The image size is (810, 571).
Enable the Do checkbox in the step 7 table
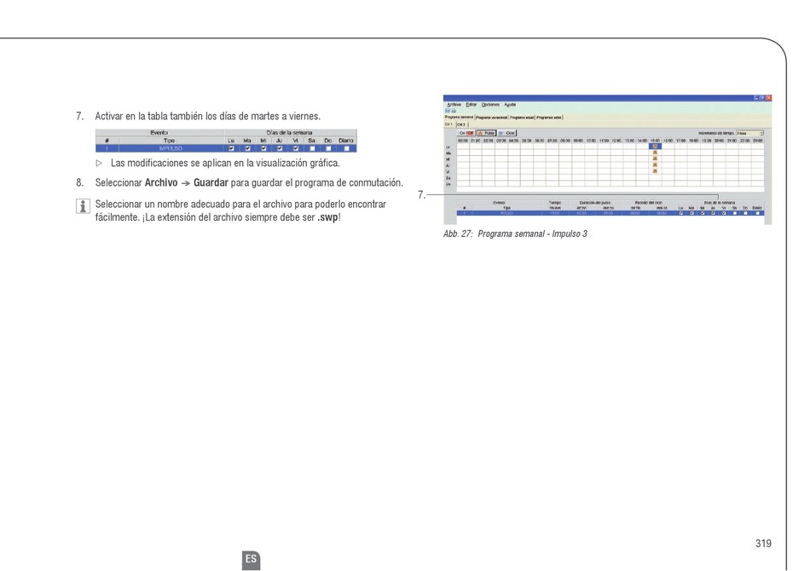328,148
